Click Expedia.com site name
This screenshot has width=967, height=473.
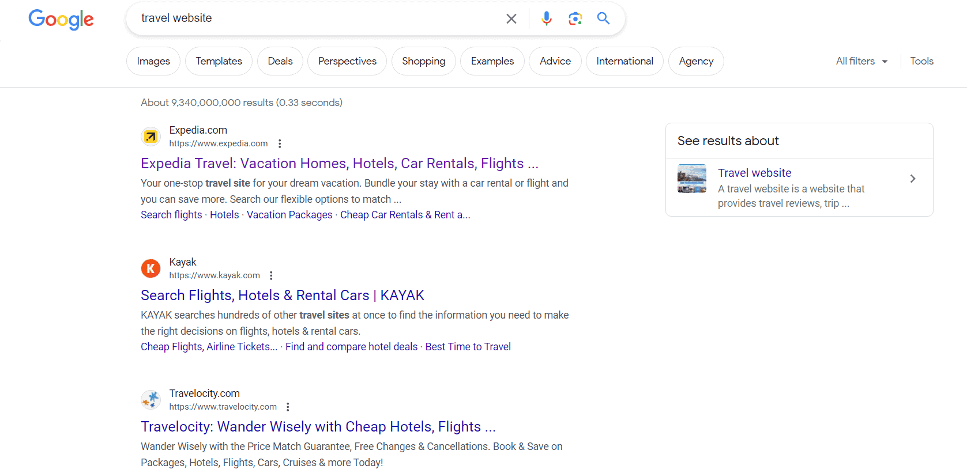coord(198,130)
